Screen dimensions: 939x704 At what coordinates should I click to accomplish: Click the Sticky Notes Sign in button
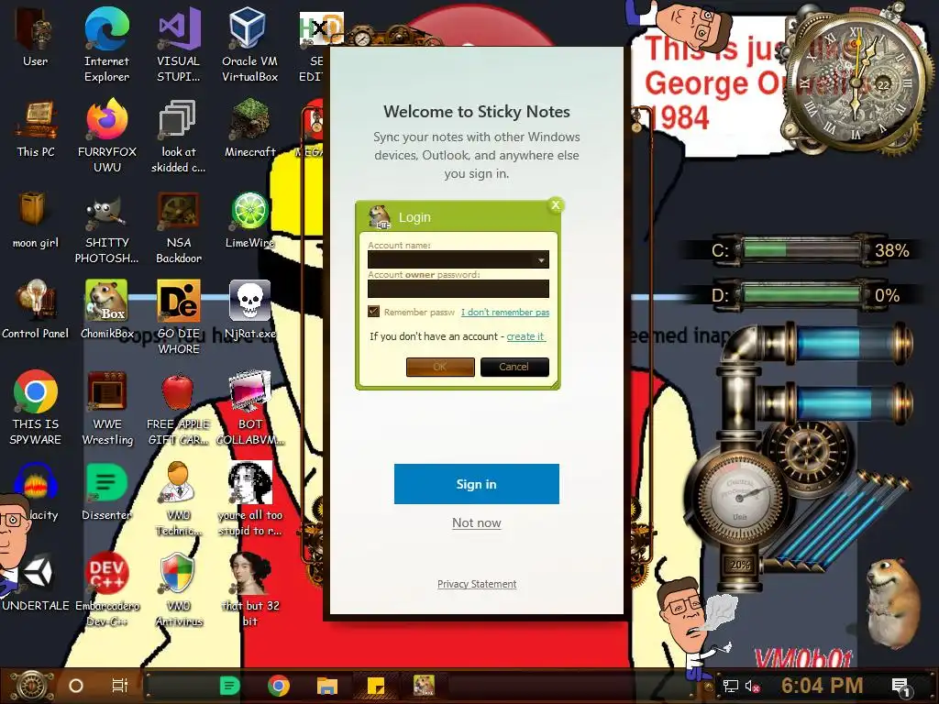point(477,484)
